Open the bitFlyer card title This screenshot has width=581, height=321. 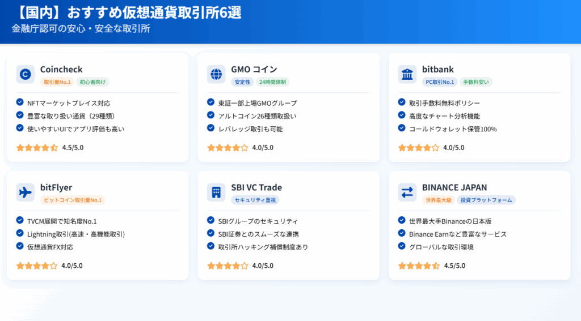click(56, 187)
